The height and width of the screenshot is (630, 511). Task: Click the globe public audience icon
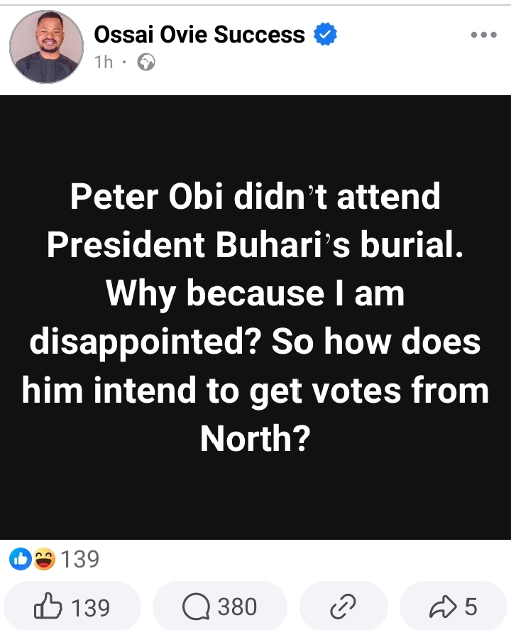[x=146, y=63]
